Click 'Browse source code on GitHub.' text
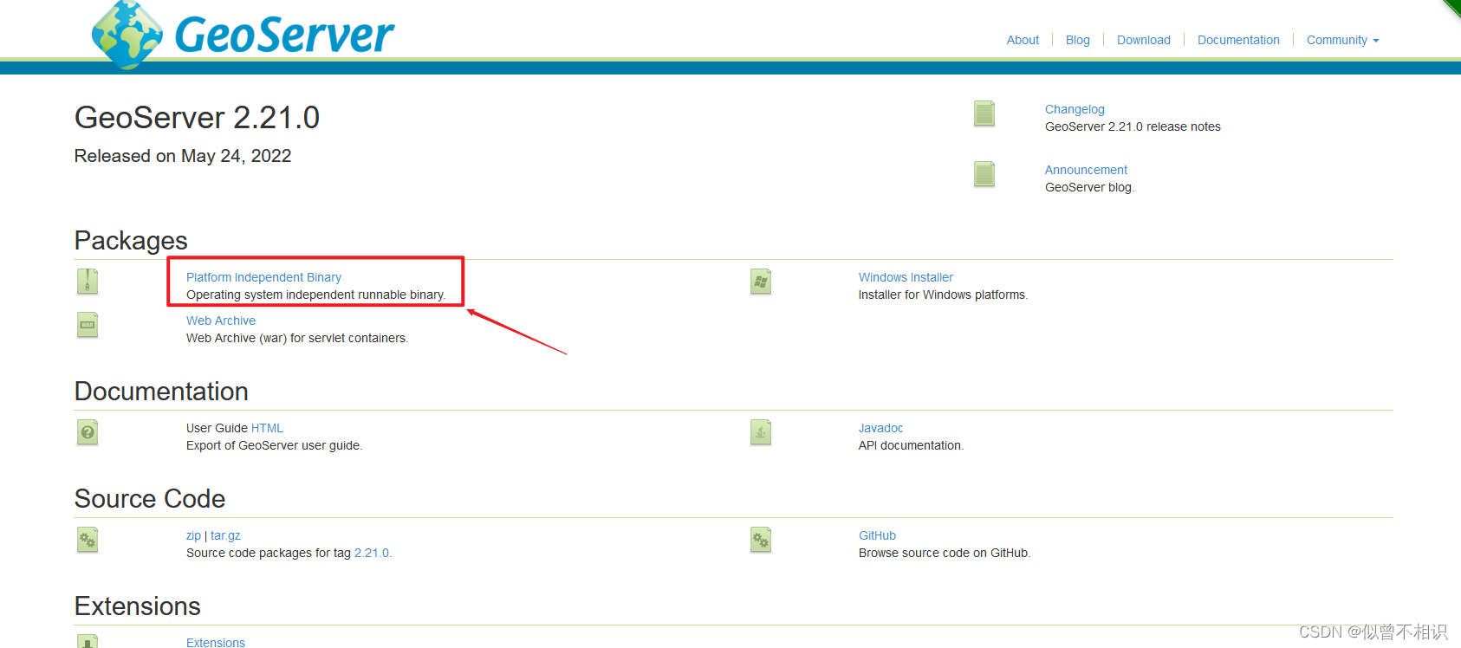Image resolution: width=1461 pixels, height=648 pixels. coord(945,553)
